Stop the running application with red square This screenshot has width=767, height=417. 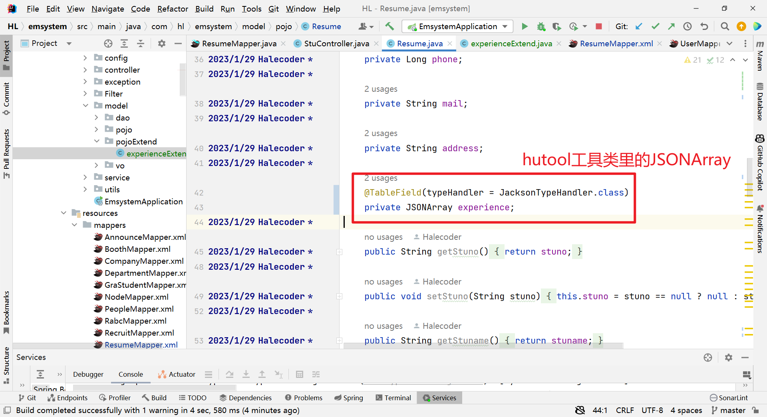[598, 26]
